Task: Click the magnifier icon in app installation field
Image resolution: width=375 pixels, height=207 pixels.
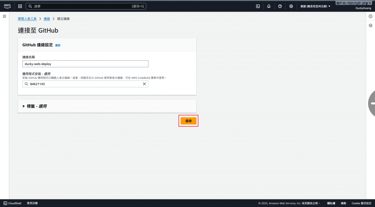Action: tap(26, 84)
